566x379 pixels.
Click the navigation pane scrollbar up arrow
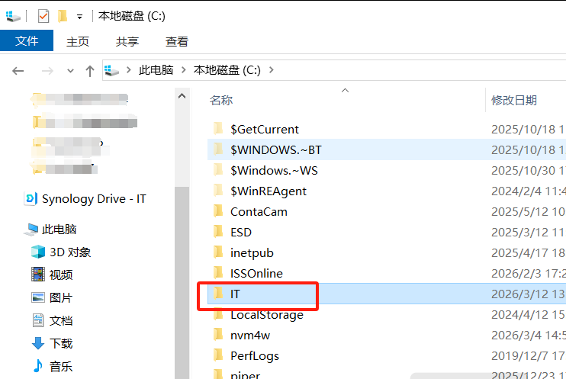tap(182, 95)
